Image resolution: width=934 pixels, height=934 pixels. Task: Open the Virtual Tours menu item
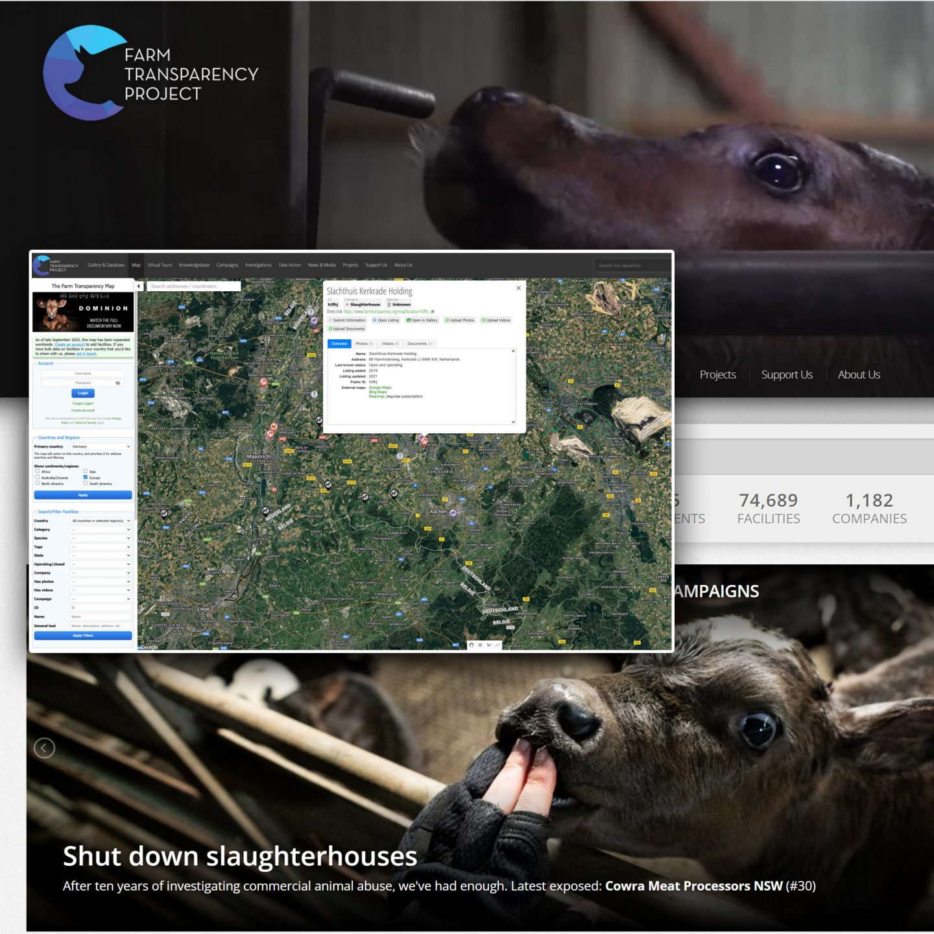(160, 265)
